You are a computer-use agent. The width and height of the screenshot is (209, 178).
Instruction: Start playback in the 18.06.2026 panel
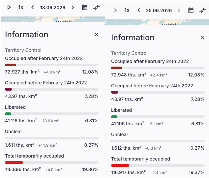[9, 7]
